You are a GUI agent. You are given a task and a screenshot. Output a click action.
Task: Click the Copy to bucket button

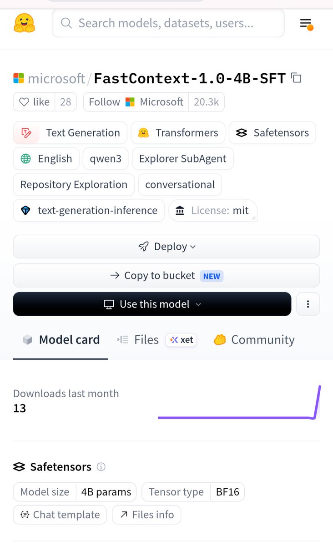166,276
